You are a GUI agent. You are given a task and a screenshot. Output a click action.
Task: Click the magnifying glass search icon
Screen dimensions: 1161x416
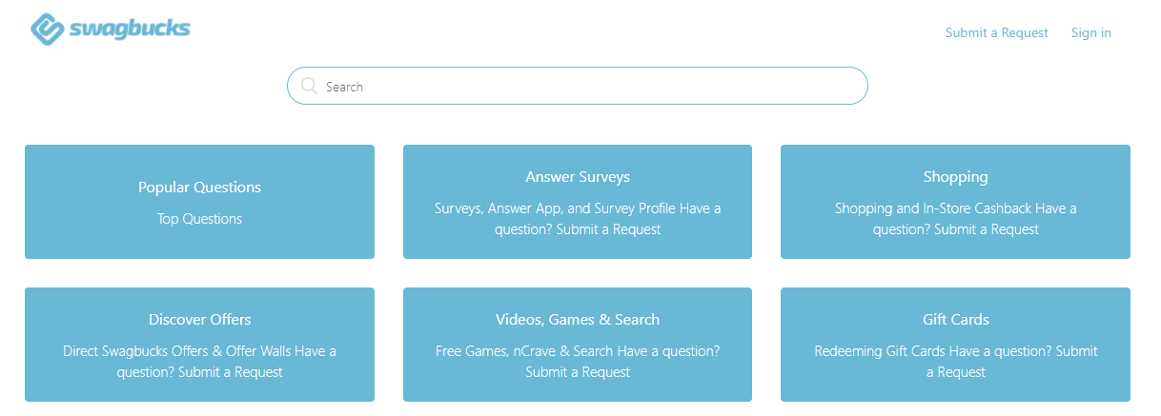point(309,86)
